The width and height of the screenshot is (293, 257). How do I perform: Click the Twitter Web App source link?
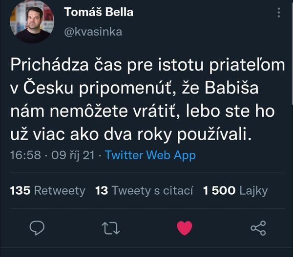click(150, 156)
